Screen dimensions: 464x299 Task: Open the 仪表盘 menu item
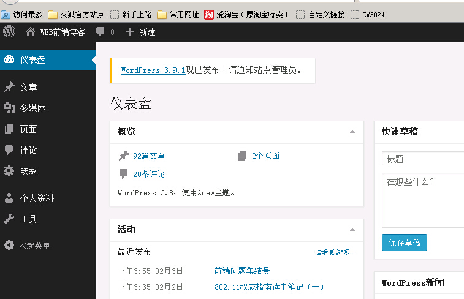[x=48, y=60]
